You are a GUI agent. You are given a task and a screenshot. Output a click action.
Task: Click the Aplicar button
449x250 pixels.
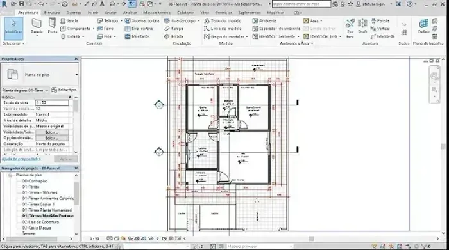pos(66,159)
